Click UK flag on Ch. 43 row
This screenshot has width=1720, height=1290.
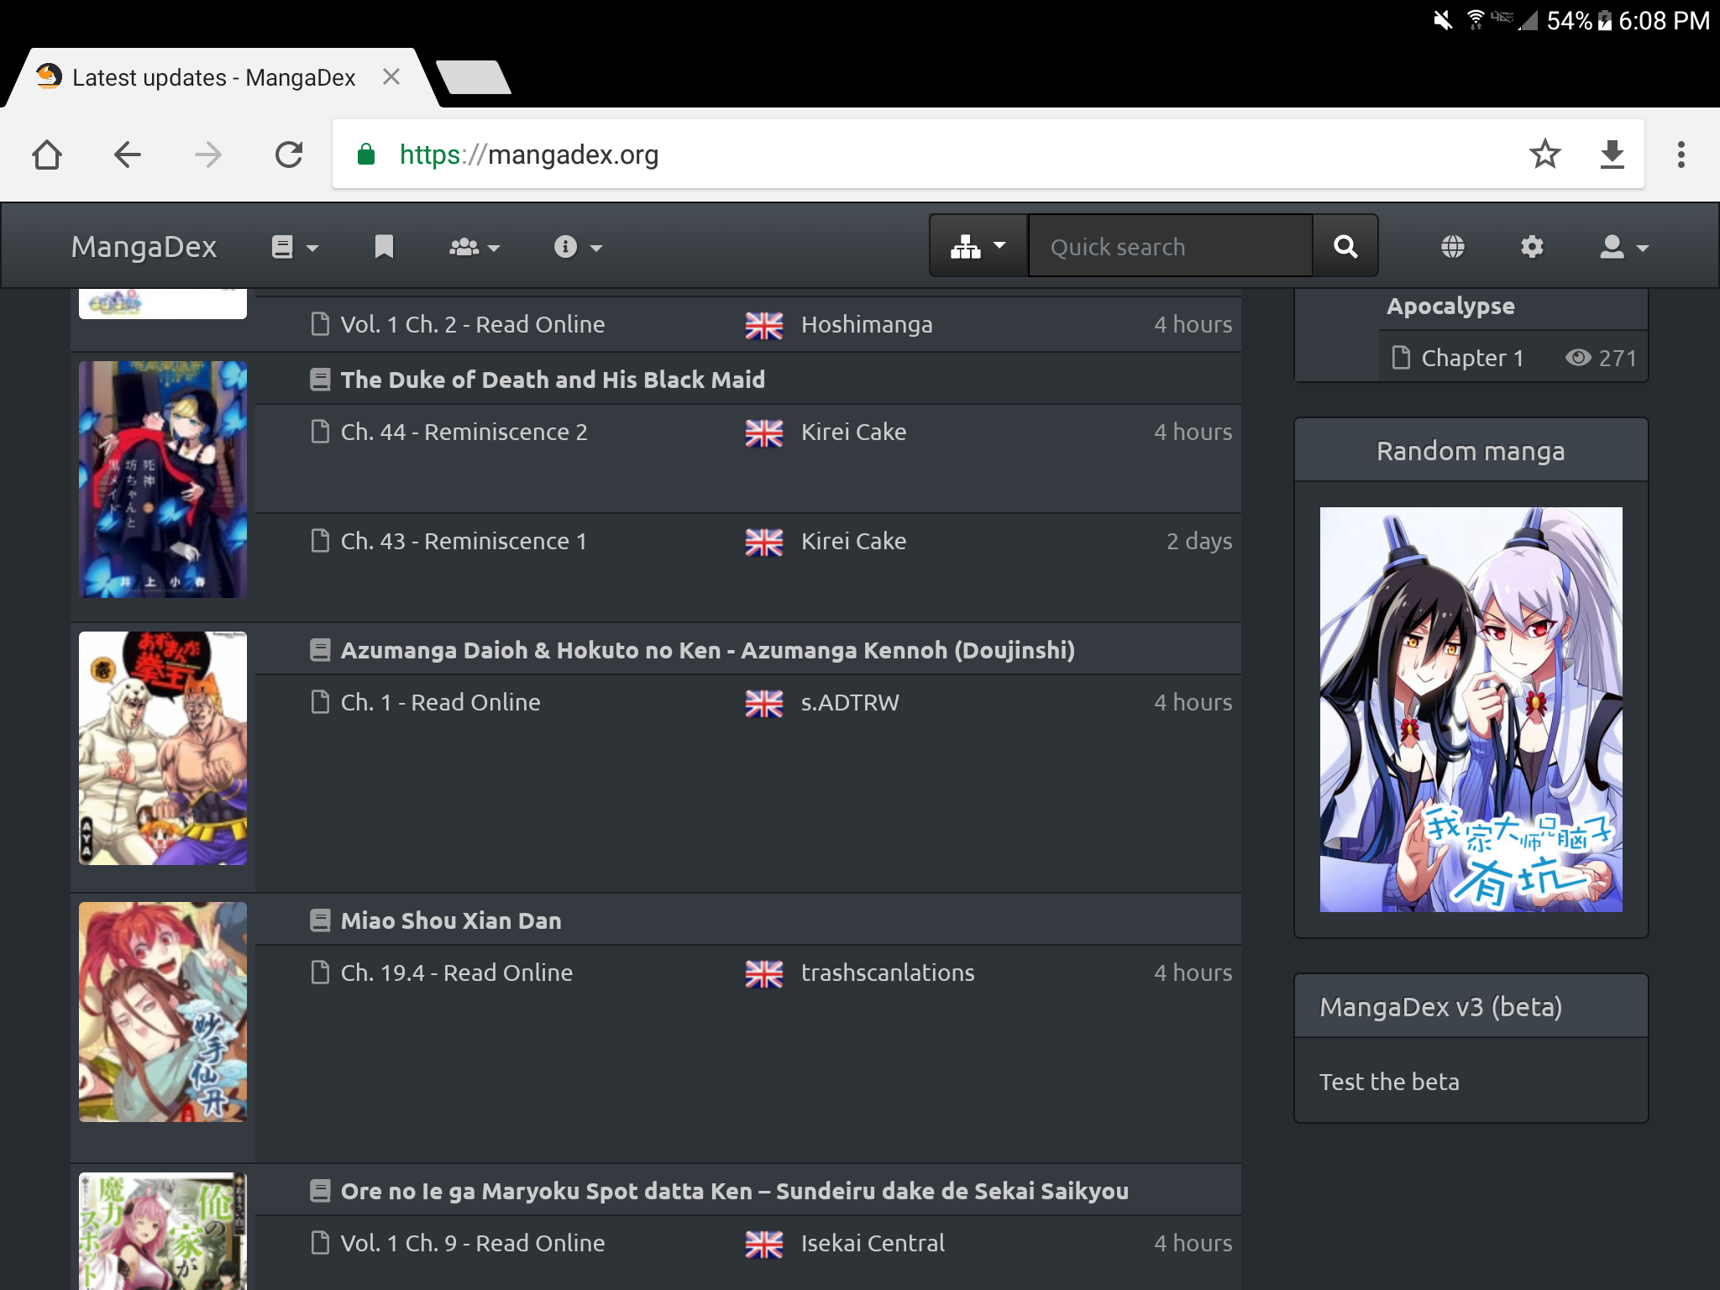tap(763, 542)
